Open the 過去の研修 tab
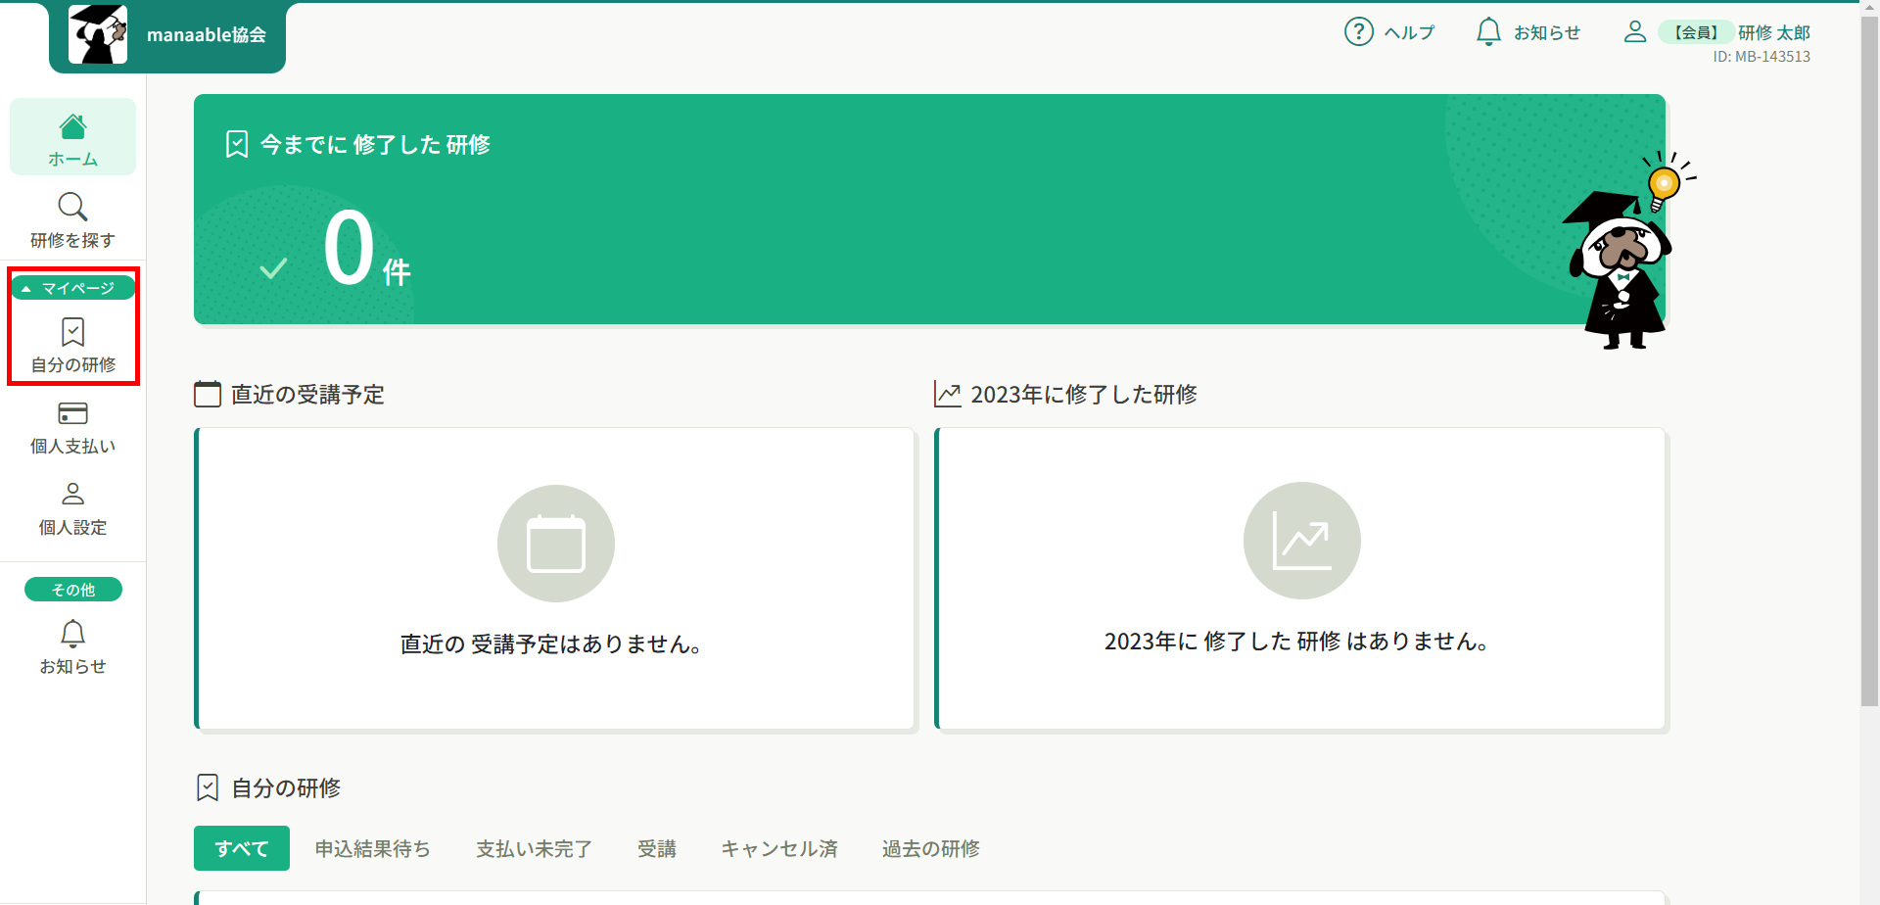Screen dimensions: 1880x905 click(930, 848)
